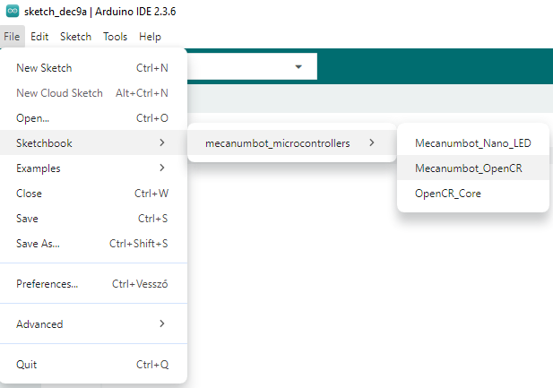The height and width of the screenshot is (388, 553).
Task: Choose Close from the File menu
Action: [93, 194]
